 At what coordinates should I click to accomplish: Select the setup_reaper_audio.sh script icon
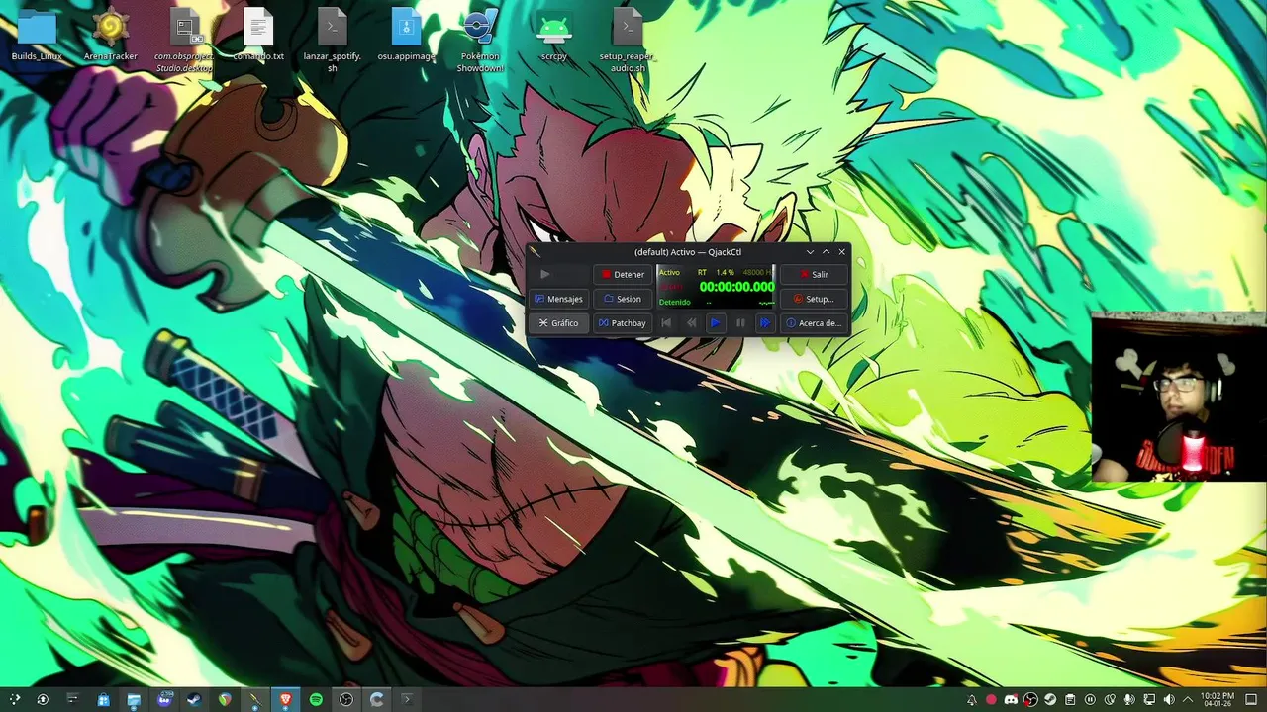coord(628,41)
